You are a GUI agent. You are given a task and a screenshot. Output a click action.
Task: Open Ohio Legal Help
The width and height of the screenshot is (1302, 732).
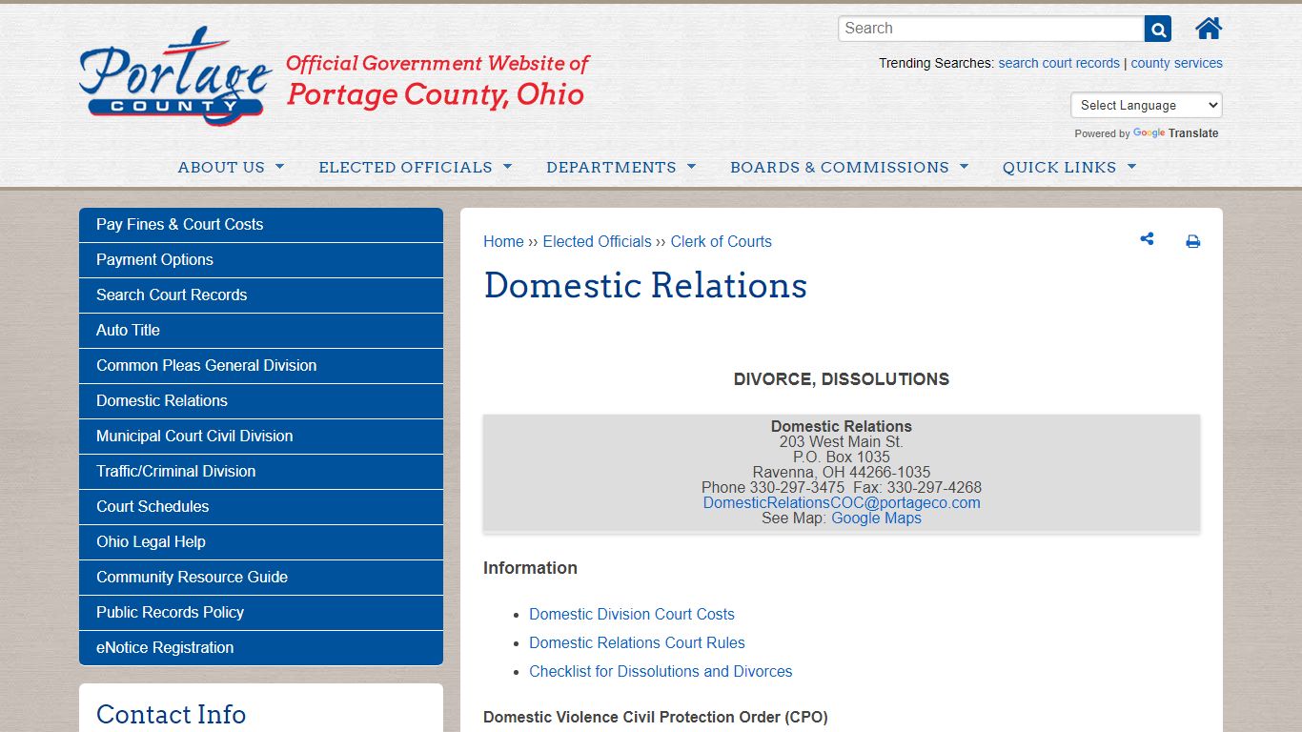click(261, 542)
